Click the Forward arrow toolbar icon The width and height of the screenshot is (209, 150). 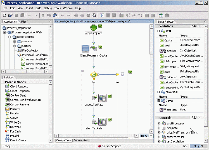[x=68, y=15]
